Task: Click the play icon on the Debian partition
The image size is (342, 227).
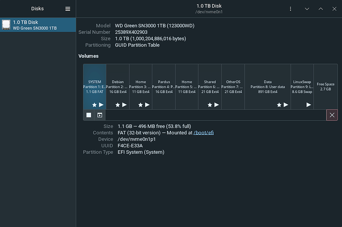Action: (124, 105)
